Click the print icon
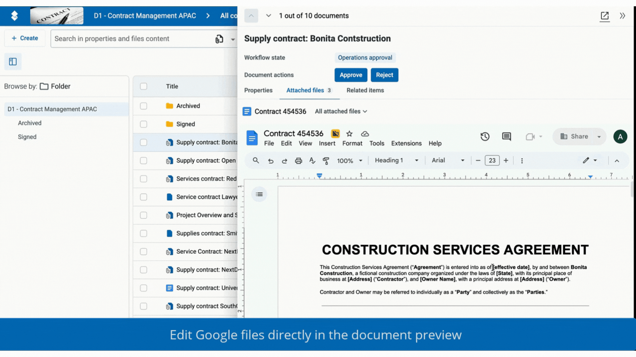The width and height of the screenshot is (636, 357). [298, 161]
